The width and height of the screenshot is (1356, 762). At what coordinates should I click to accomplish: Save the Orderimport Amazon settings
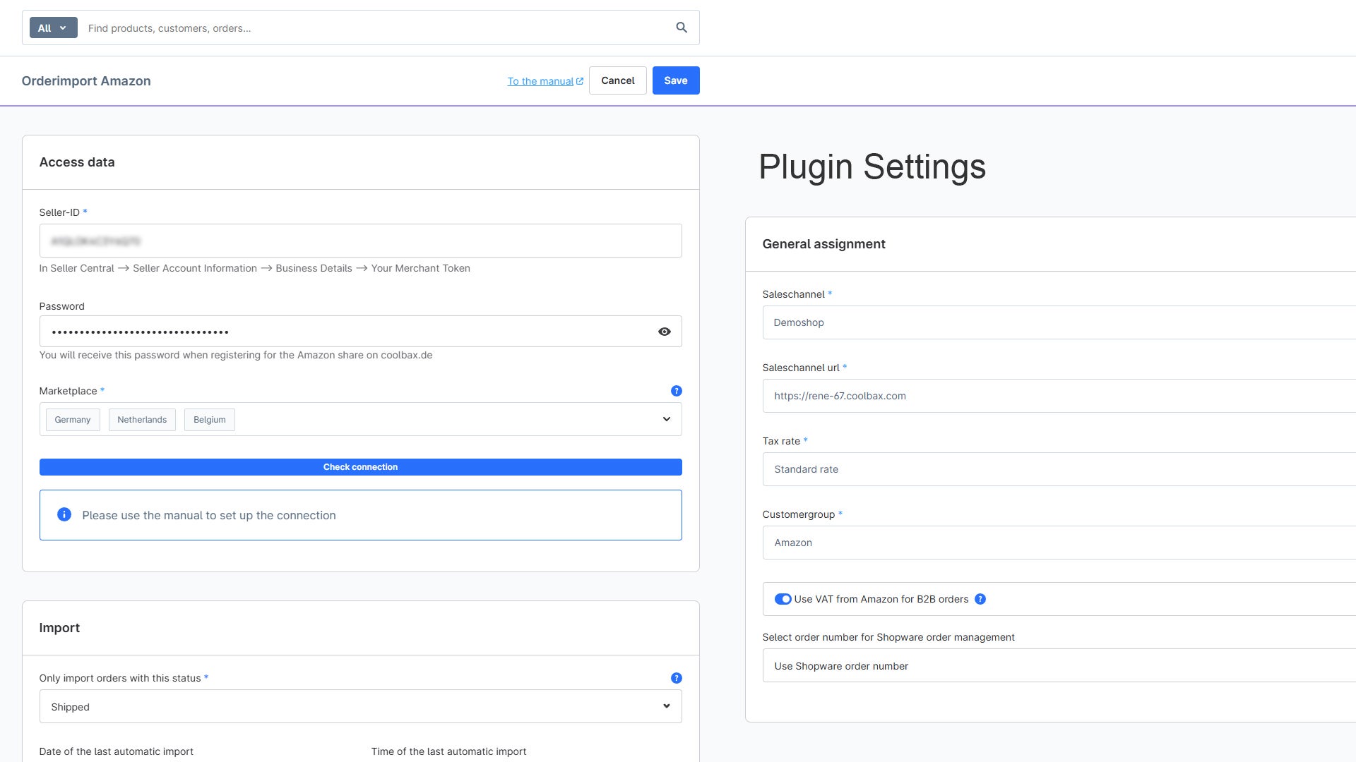[676, 80]
